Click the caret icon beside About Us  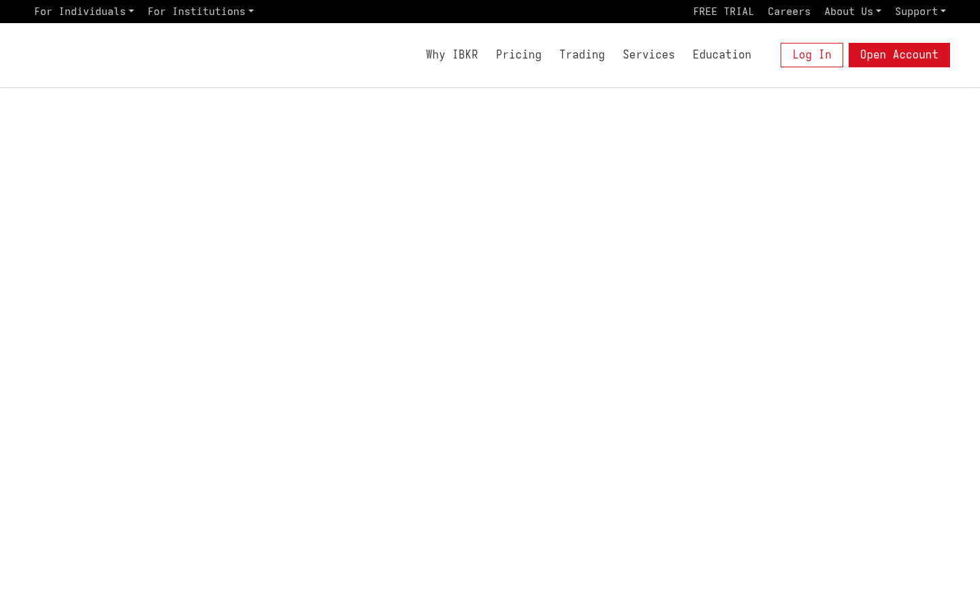(x=879, y=12)
